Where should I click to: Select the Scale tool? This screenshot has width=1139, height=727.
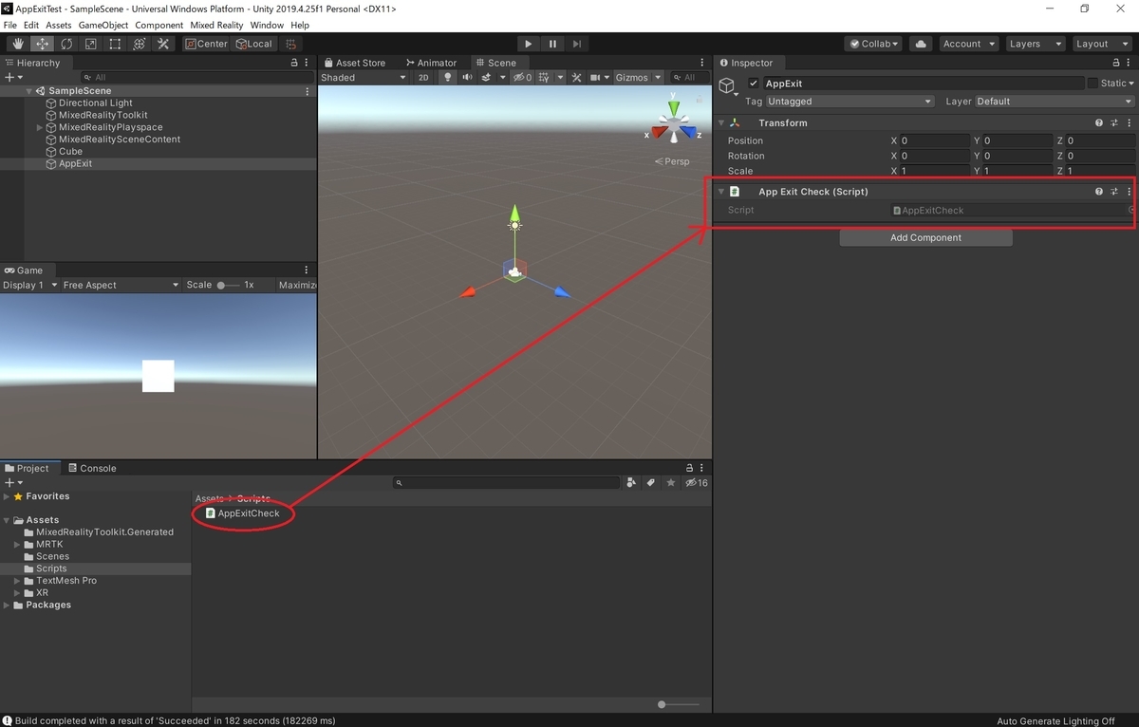pyautogui.click(x=90, y=44)
